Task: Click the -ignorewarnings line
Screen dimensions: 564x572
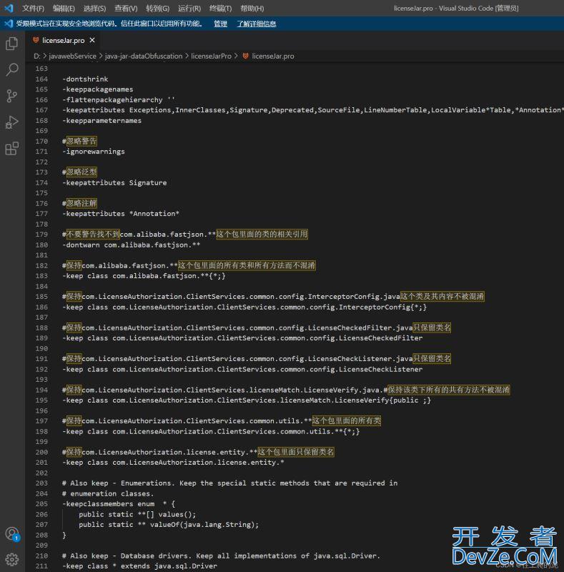Action: [94, 152]
